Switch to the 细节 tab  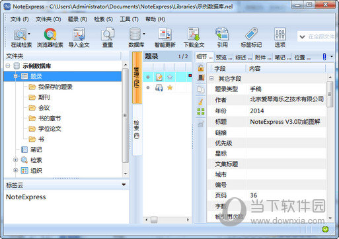click(204, 57)
